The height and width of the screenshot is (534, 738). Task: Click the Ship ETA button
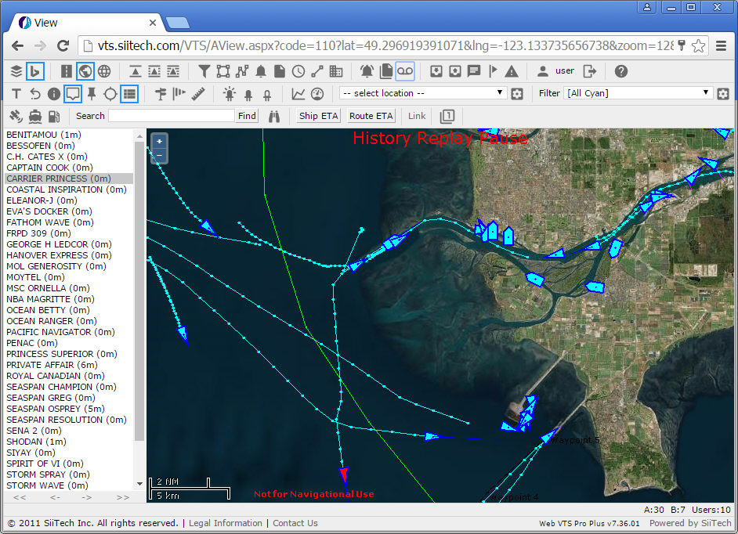click(319, 116)
